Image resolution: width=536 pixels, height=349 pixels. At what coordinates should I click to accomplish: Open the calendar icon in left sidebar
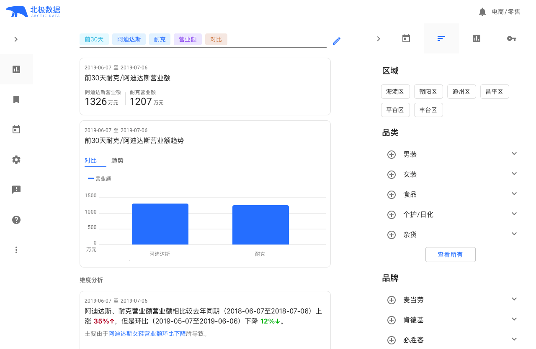(x=16, y=130)
